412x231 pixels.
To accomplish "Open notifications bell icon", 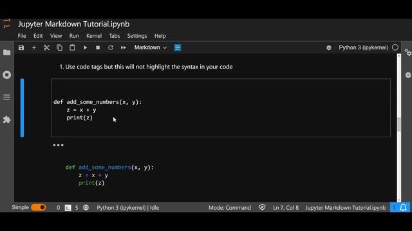I will [403, 208].
